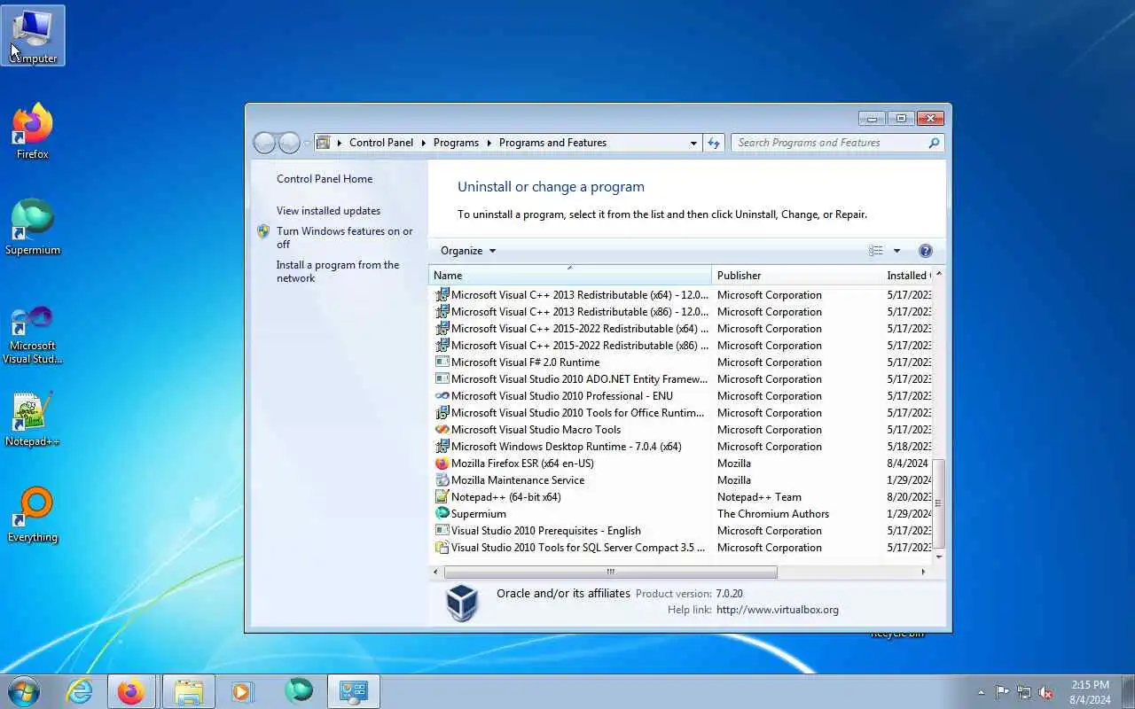Sort by the Name column header
Screen dimensions: 1135x709
(x=570, y=276)
